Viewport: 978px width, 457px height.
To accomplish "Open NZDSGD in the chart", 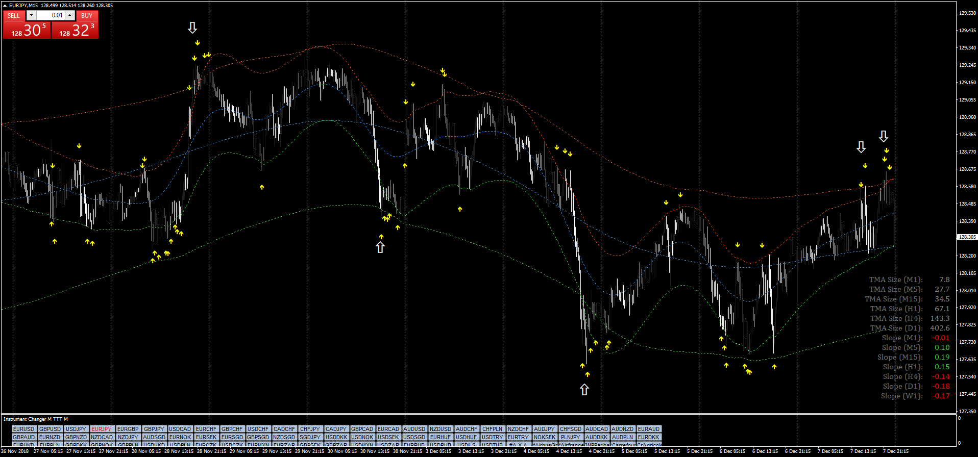I will click(284, 437).
